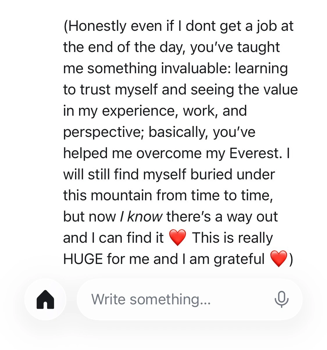Click the red heart after "find it"
Screen dimensions: 327x350
pyautogui.click(x=177, y=238)
